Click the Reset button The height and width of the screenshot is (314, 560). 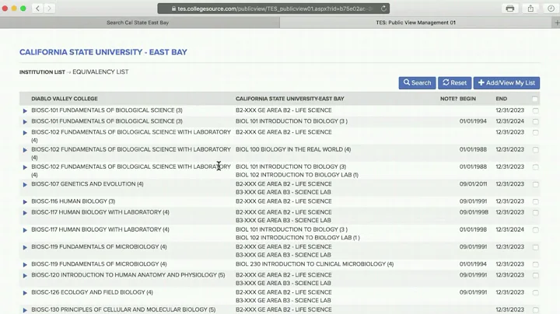click(x=455, y=83)
